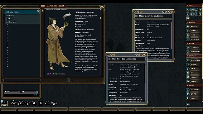Click the chat message input field
The image size is (203, 114).
(21, 95)
